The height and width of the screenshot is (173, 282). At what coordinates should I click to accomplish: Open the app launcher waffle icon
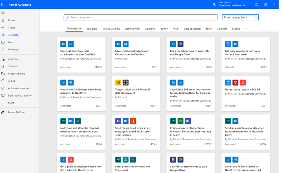(x=3, y=5)
